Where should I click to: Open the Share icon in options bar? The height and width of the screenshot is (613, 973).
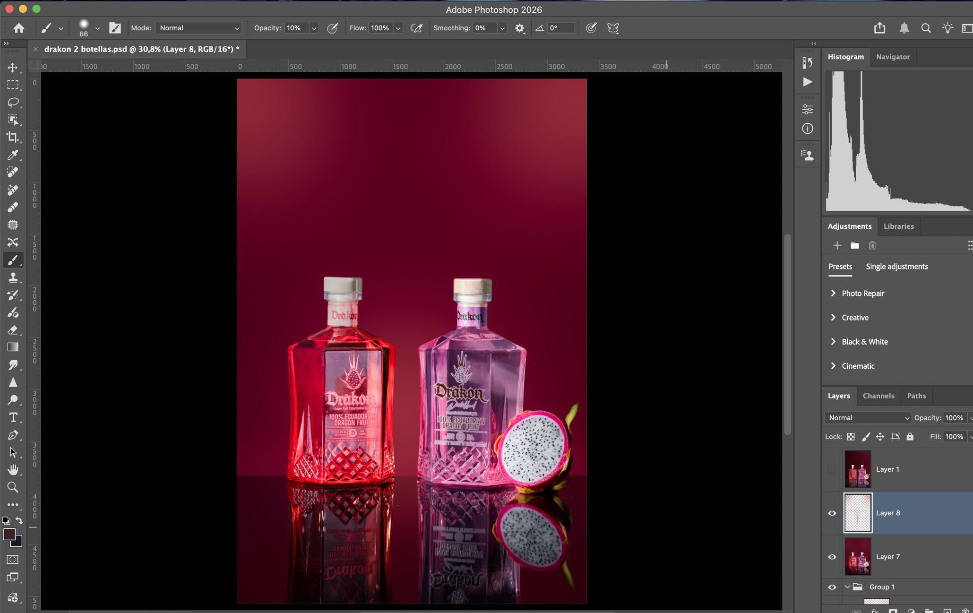[879, 28]
